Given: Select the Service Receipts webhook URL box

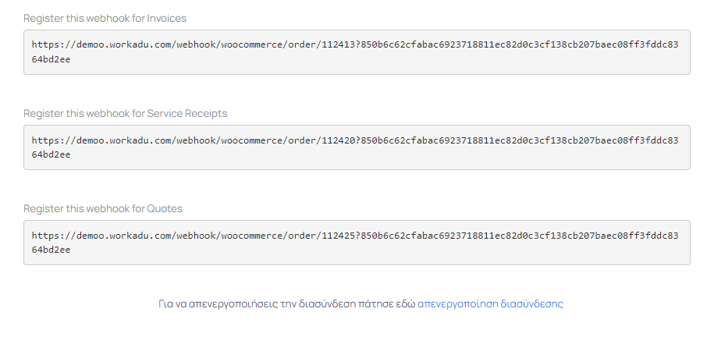Looking at the screenshot, I should [357, 147].
